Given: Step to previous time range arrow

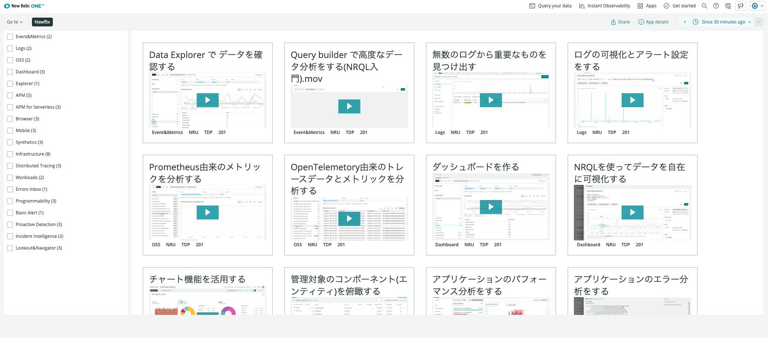Looking at the screenshot, I should click(x=685, y=22).
